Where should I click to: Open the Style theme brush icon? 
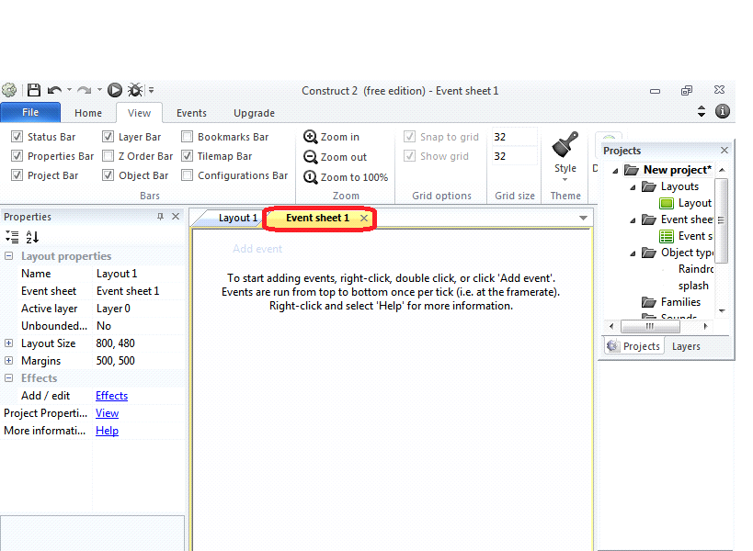[565, 144]
